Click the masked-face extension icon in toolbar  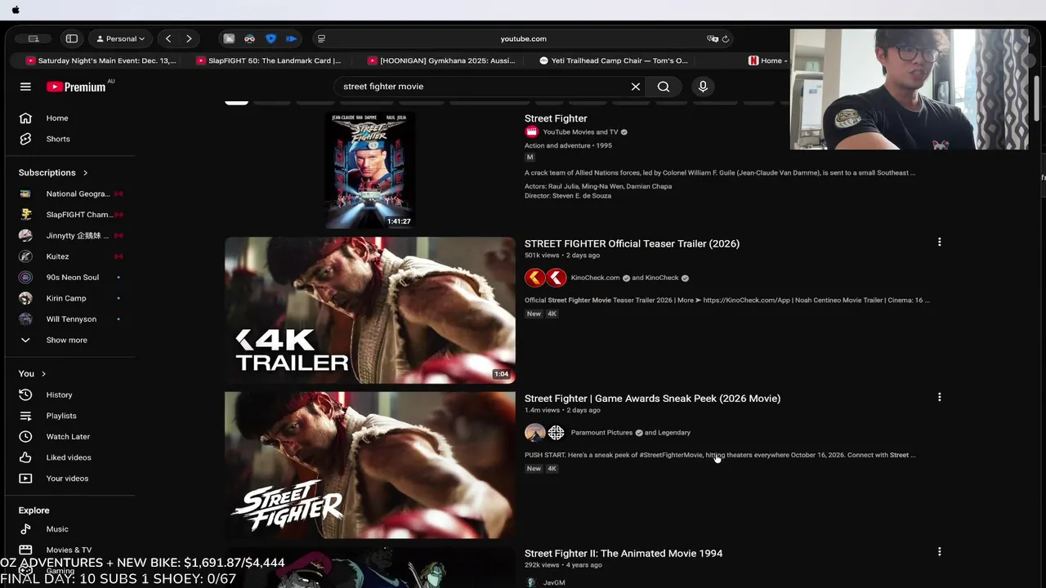pos(250,38)
